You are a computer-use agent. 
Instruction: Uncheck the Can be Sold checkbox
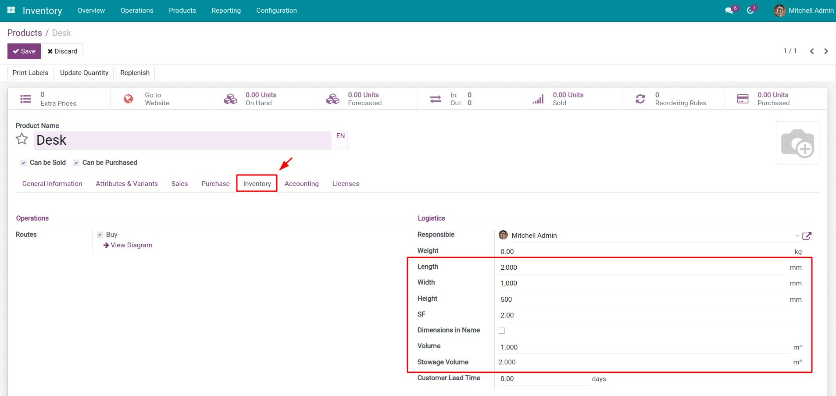[23, 163]
